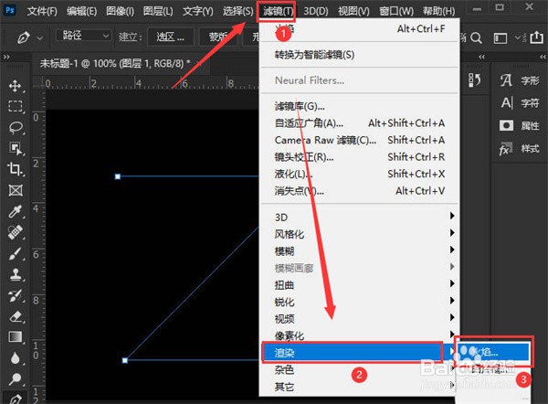Open the 图层(L) menu

click(158, 11)
